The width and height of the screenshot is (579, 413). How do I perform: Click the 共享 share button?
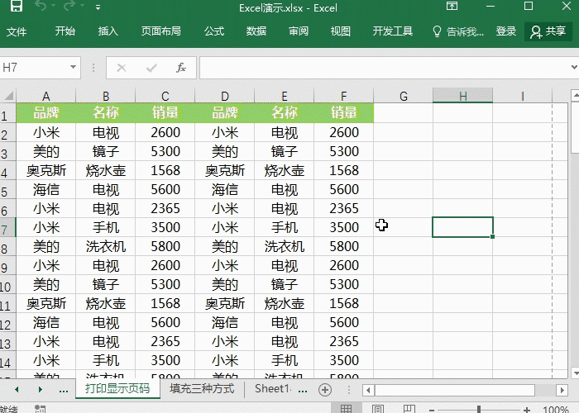click(548, 31)
